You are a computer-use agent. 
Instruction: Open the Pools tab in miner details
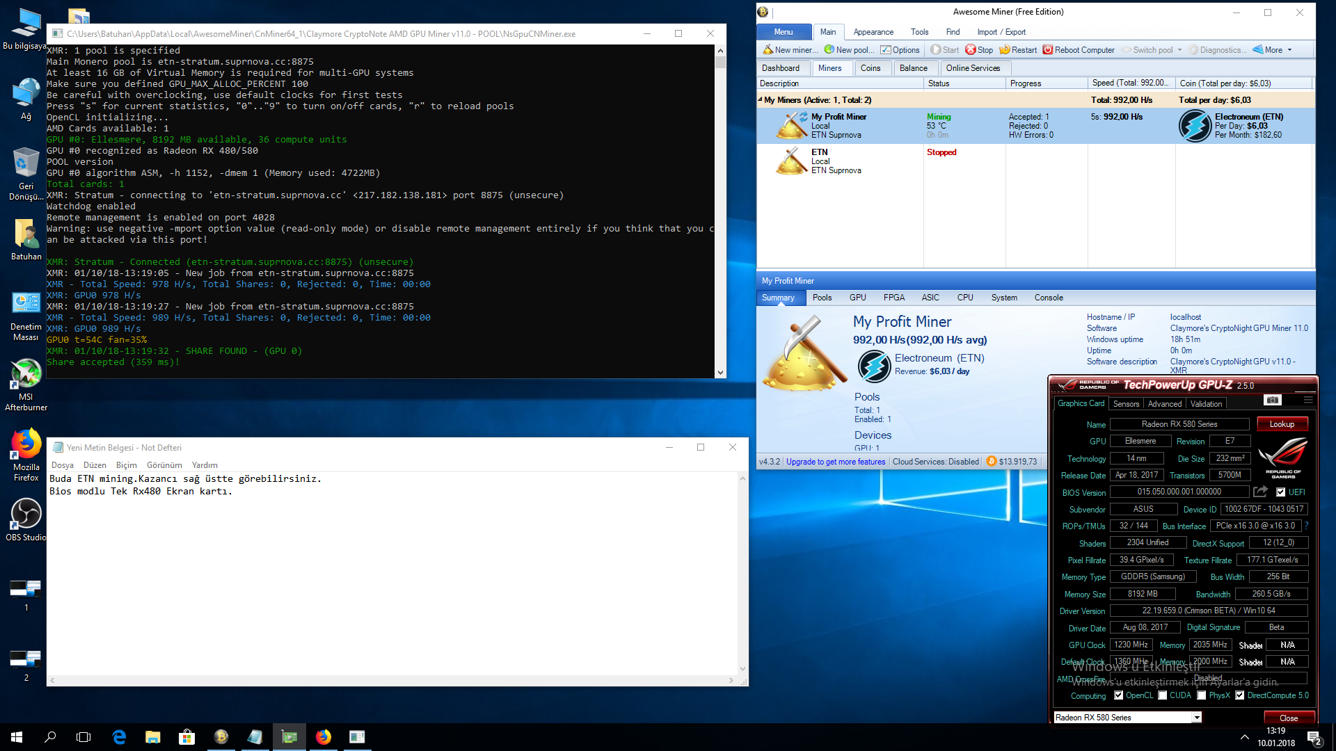pos(822,298)
